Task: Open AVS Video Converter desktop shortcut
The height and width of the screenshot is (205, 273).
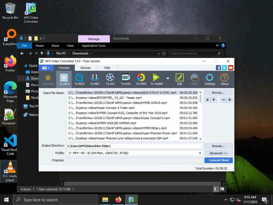Action: click(x=31, y=13)
